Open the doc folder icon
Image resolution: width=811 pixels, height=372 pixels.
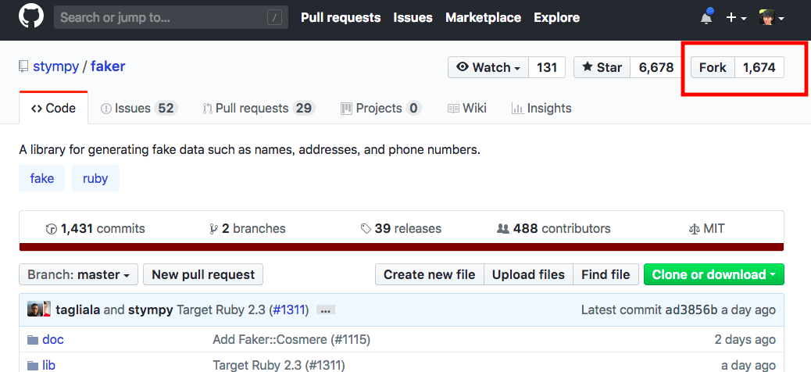33,340
